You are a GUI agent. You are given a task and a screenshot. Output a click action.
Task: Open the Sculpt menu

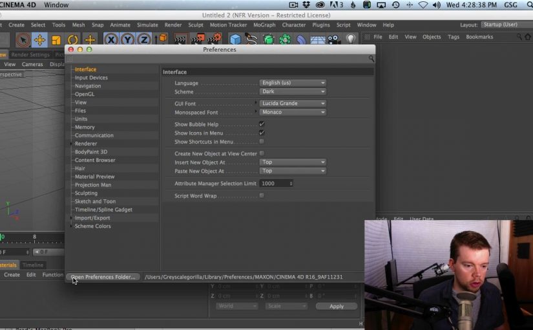[x=196, y=25]
